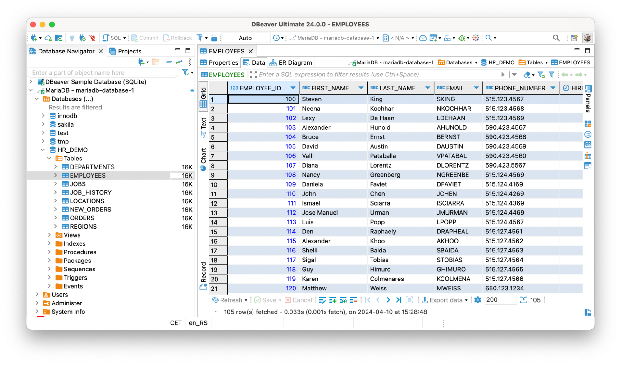Click the blue search magnifier in toolbar
The height and width of the screenshot is (365, 621).
pos(489,38)
